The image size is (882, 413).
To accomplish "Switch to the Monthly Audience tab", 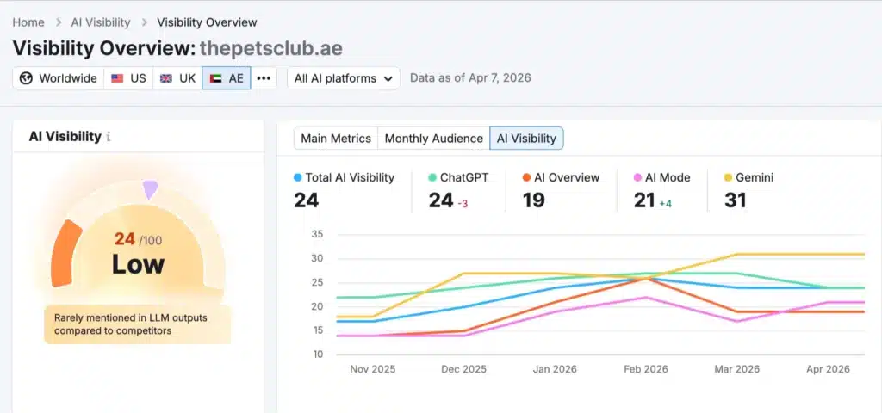I will tap(434, 139).
